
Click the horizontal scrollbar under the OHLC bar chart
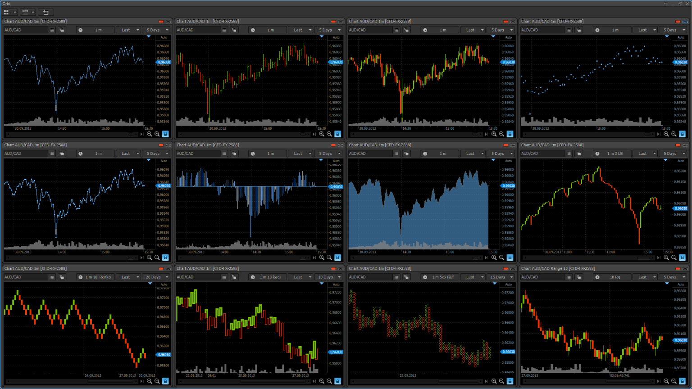(x=246, y=134)
